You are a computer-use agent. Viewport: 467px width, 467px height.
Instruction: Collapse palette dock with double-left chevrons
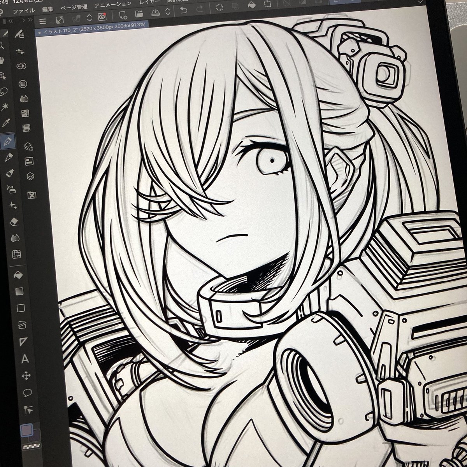[x=11, y=21]
